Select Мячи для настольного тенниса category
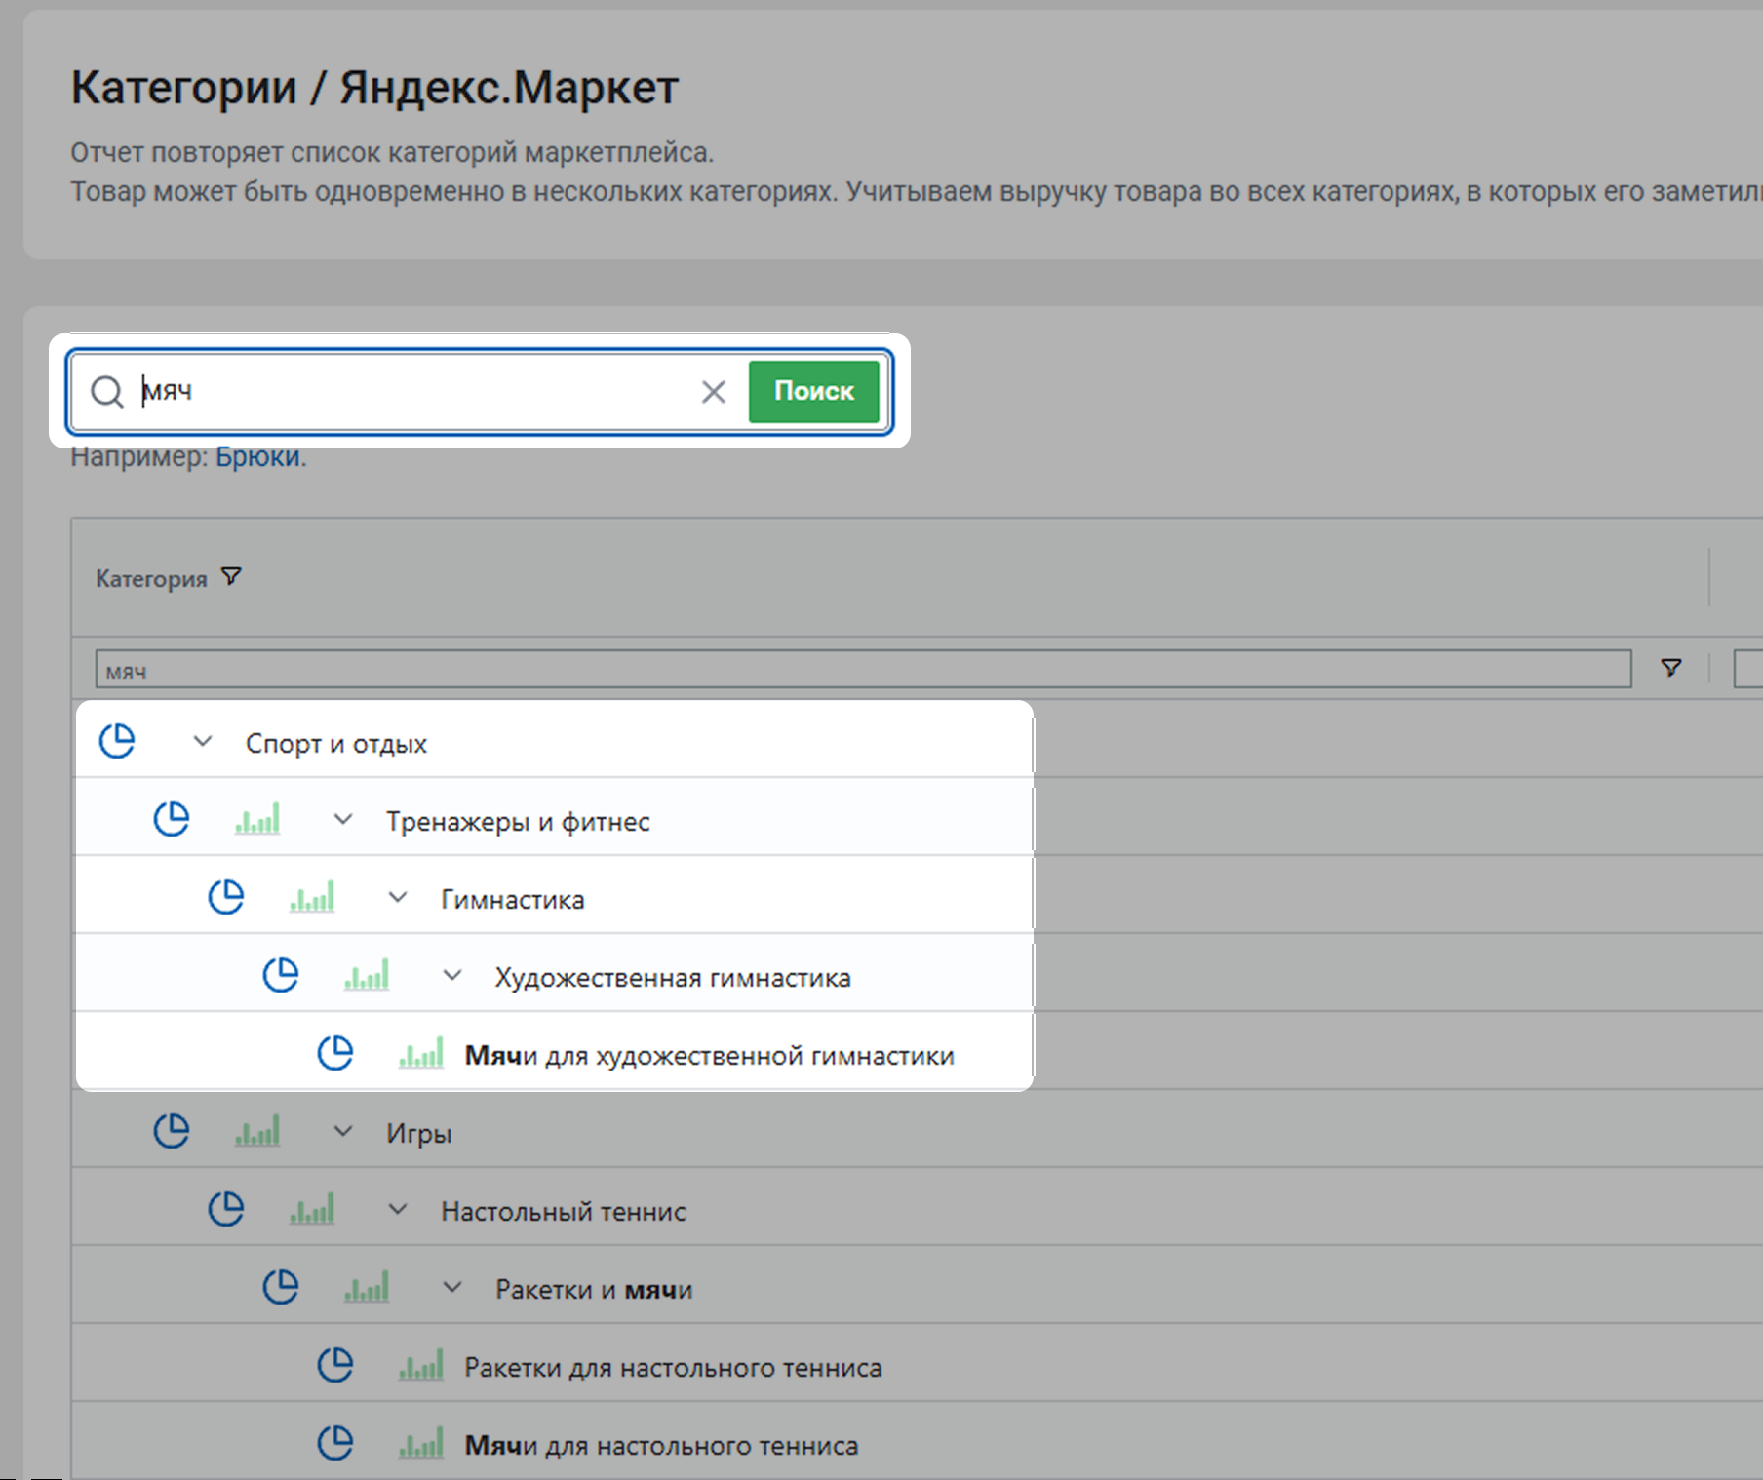The width and height of the screenshot is (1763, 1480). pos(661,1446)
